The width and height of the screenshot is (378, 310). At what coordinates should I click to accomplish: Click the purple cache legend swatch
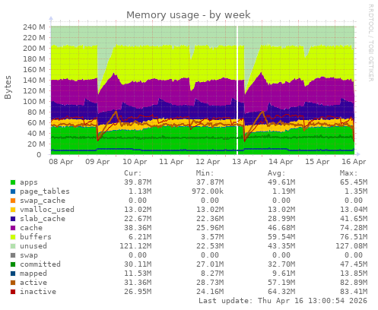pos(13,228)
